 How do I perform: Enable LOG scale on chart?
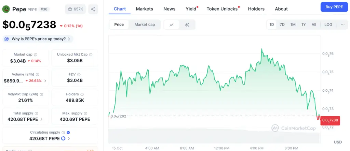[328, 25]
